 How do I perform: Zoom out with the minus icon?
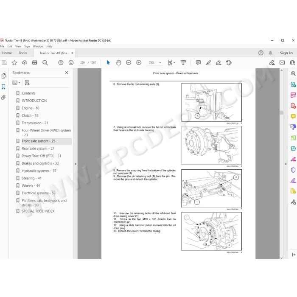[129, 62]
